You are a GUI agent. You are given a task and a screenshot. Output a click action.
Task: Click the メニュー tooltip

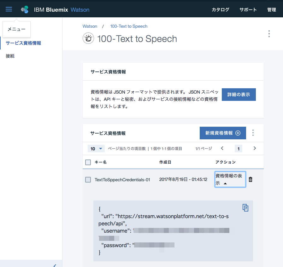[x=17, y=29]
